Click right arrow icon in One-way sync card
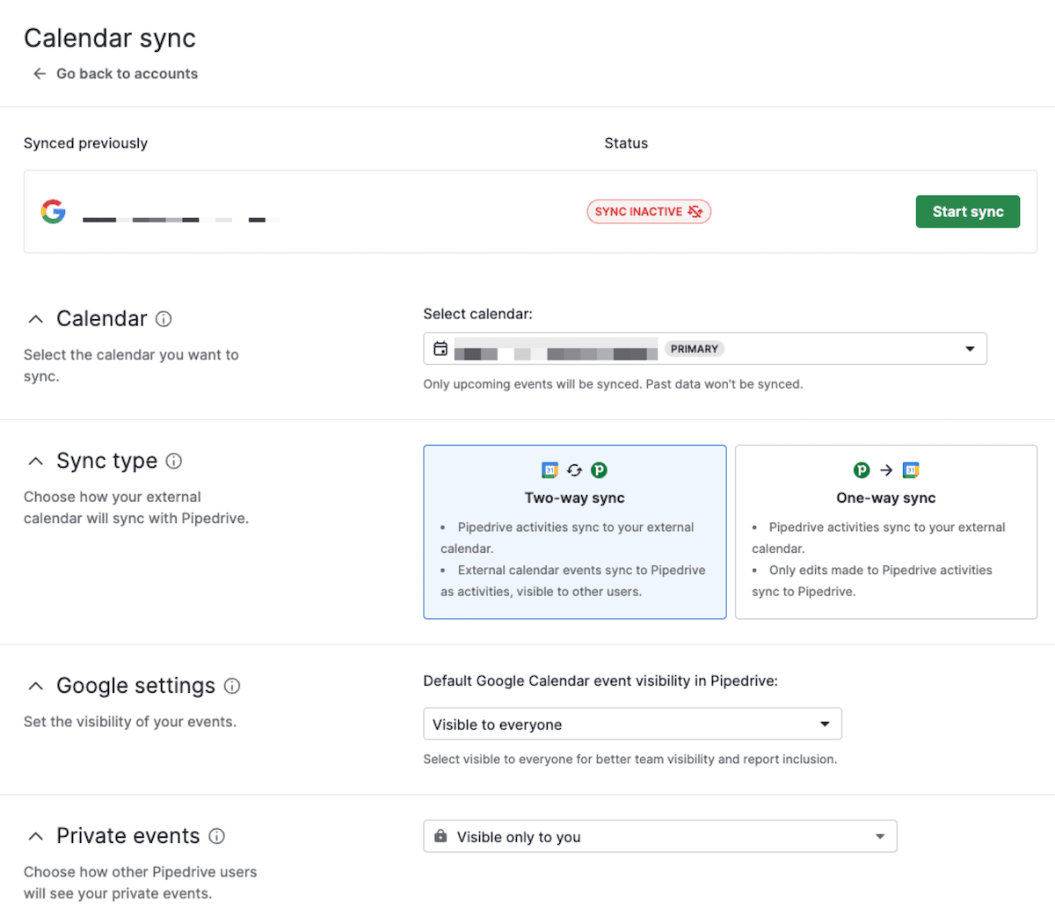This screenshot has width=1055, height=924. coord(886,470)
